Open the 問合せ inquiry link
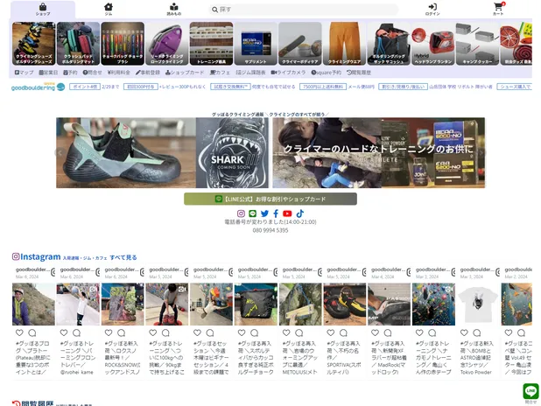 coord(93,73)
